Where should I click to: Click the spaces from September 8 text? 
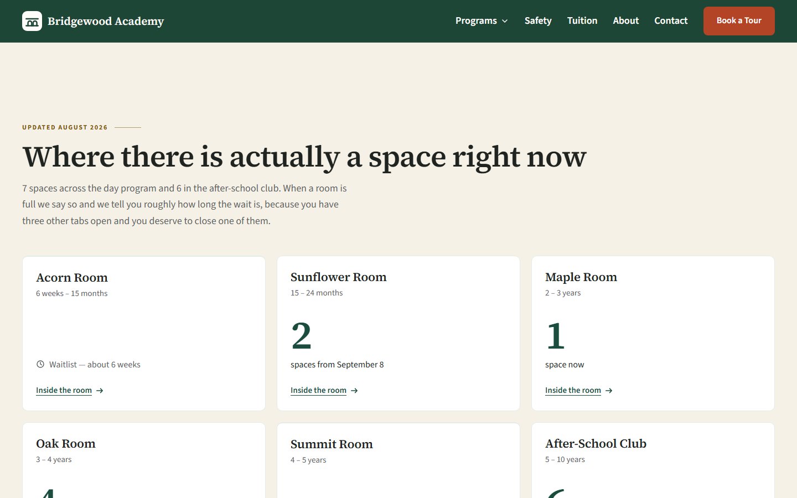(x=337, y=364)
